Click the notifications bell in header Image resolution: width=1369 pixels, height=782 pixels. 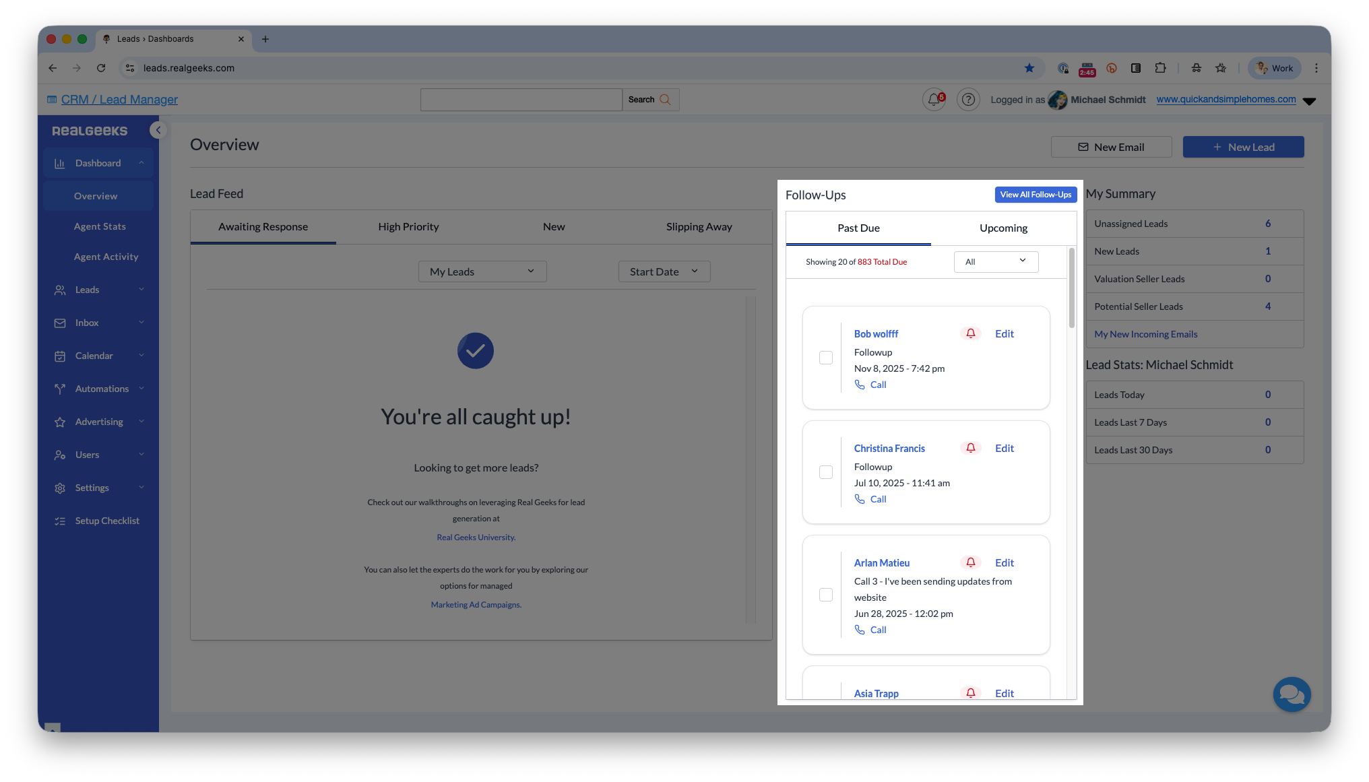[934, 100]
